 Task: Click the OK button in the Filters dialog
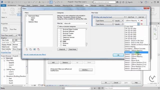tap(118, 55)
